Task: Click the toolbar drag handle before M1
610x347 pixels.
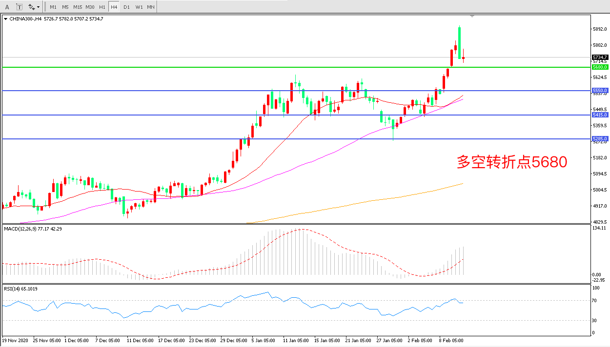Action: 45,7
